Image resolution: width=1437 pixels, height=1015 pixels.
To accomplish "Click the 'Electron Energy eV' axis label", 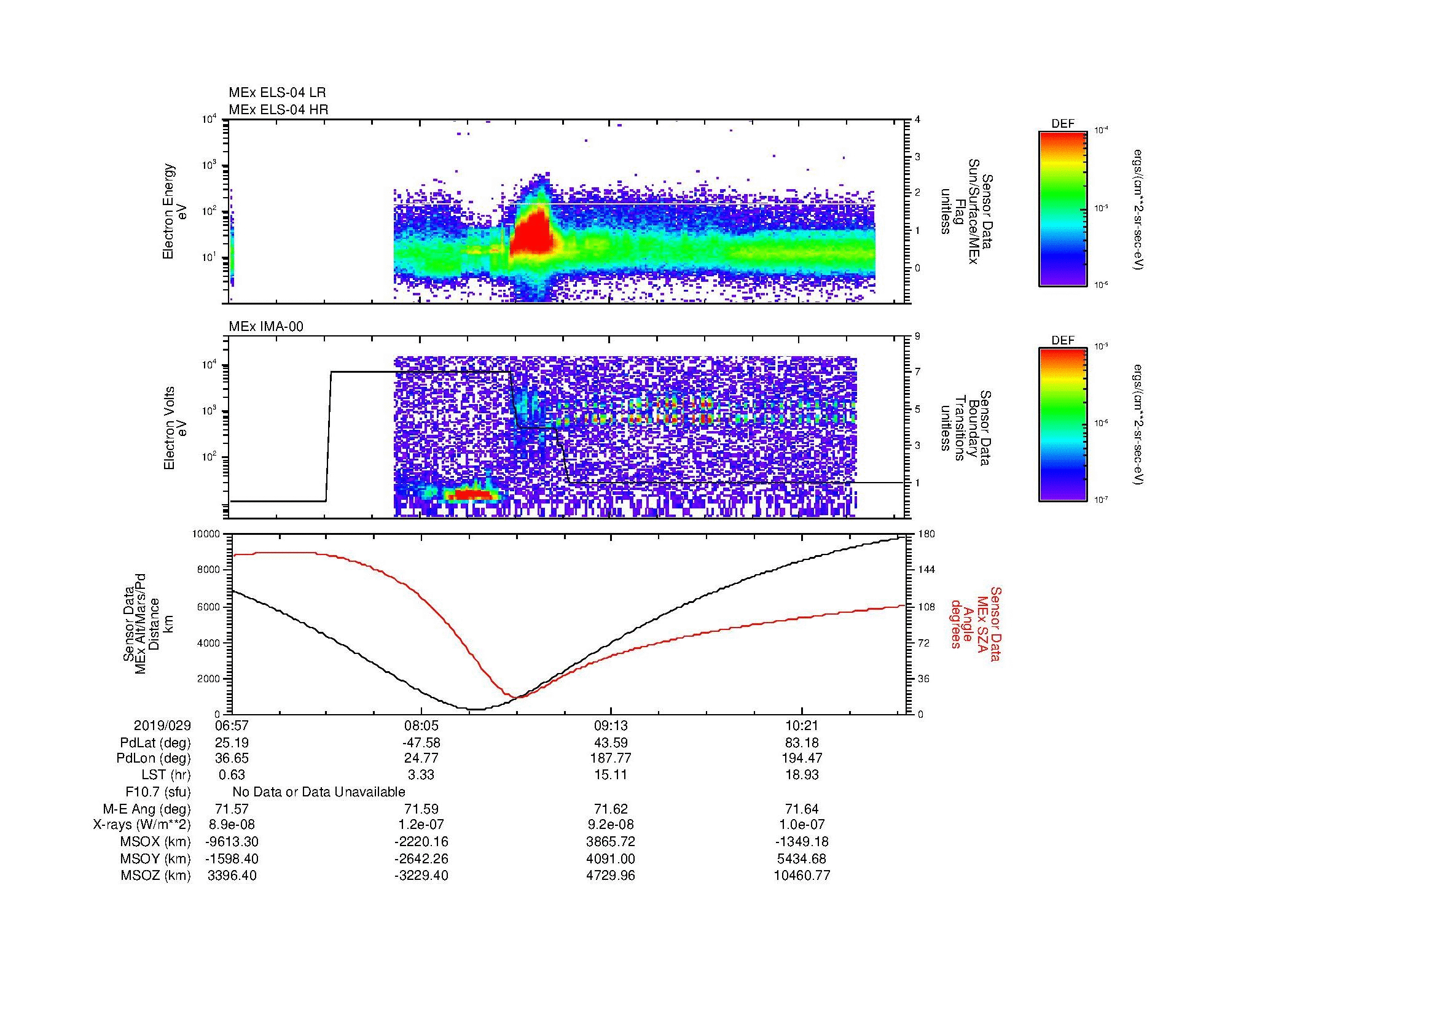I will tap(174, 211).
